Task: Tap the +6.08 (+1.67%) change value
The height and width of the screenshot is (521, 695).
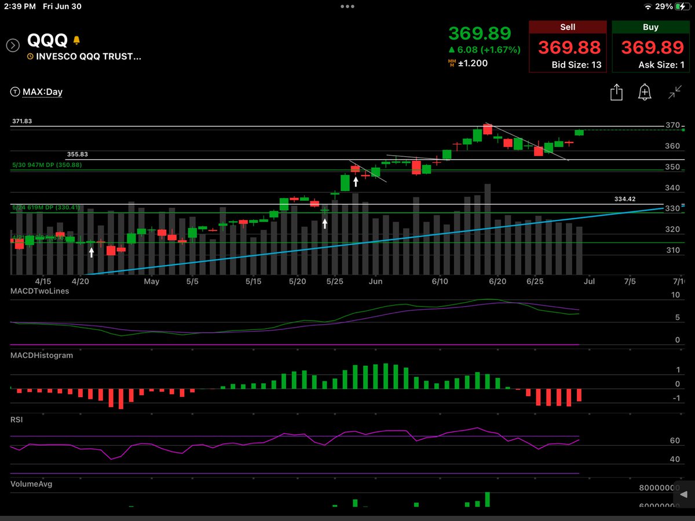Action: (485, 50)
